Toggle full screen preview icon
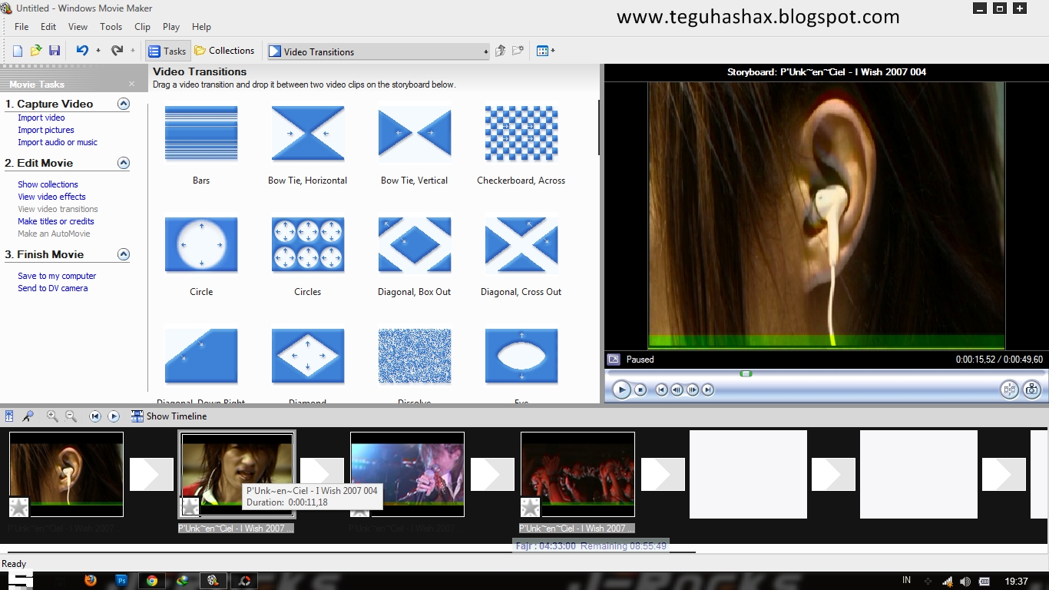Screen dimensions: 1049x590 point(614,359)
